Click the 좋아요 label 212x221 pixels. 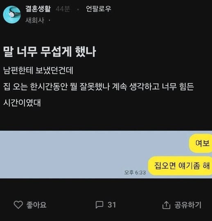[36, 205]
